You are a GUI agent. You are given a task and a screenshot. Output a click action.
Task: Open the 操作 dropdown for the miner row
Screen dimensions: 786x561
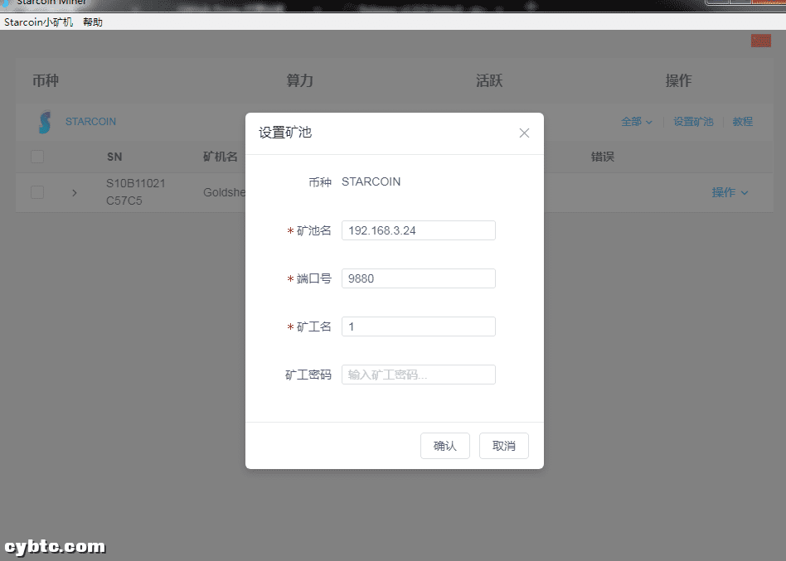(730, 192)
